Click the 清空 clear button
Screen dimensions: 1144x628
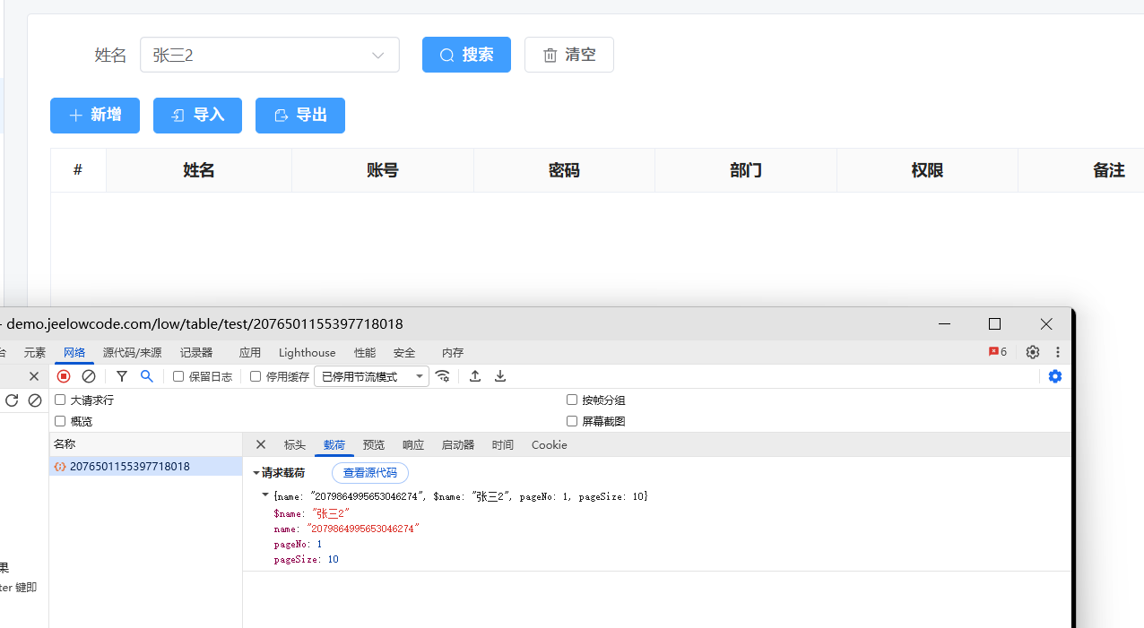[x=569, y=55]
